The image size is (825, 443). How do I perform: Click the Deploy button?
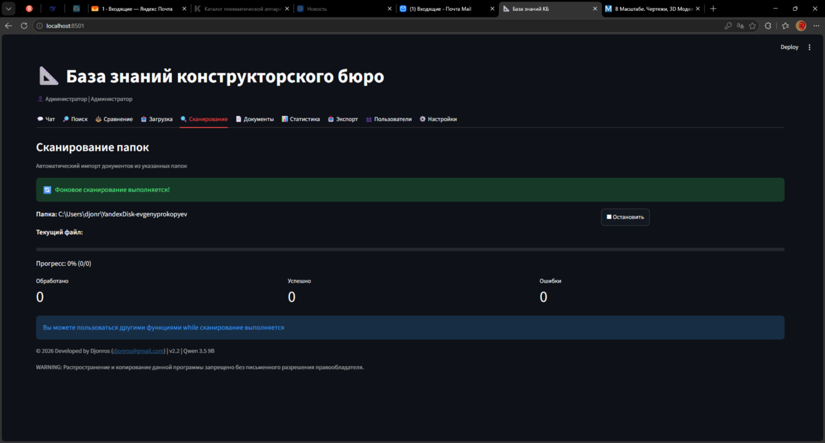[x=790, y=47]
